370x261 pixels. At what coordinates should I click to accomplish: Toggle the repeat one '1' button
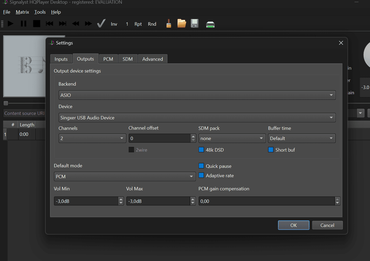[x=127, y=24]
